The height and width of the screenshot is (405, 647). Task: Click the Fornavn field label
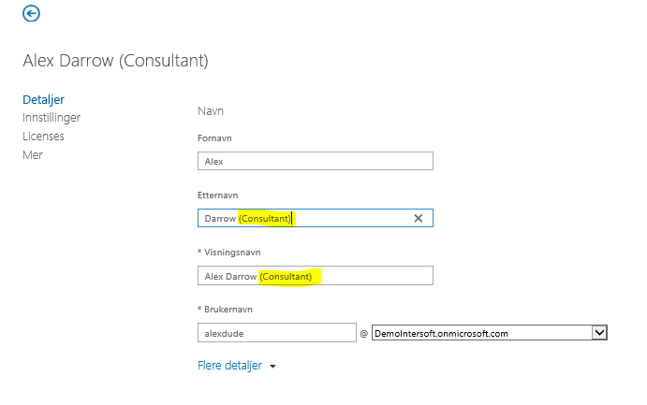pos(214,138)
